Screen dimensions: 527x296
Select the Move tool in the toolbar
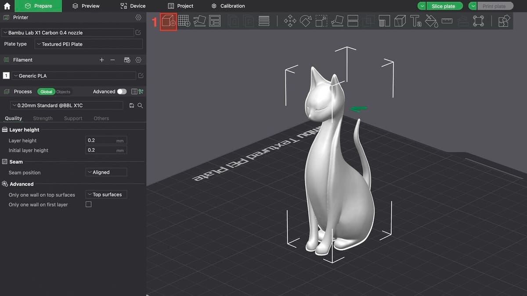coord(290,21)
